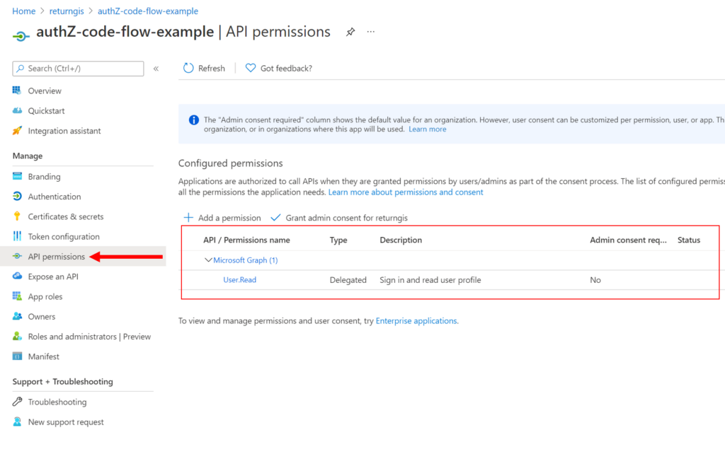The width and height of the screenshot is (725, 459).
Task: Open the Branding menu item
Action: (x=44, y=176)
